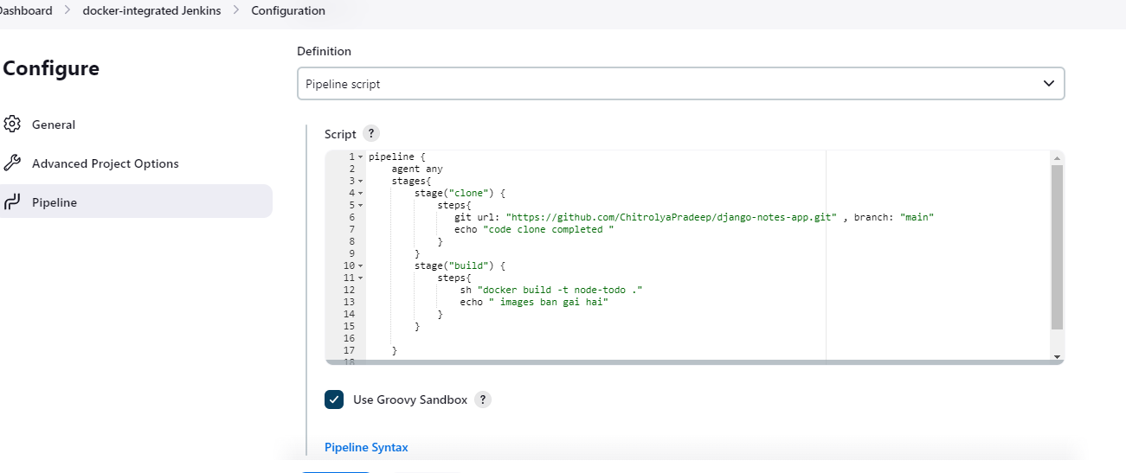This screenshot has height=473, width=1126.
Task: Click the editor scrollbar down arrow
Action: point(1057,356)
